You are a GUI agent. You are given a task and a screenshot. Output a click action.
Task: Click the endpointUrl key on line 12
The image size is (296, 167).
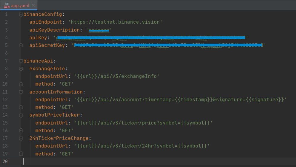tap(51, 99)
